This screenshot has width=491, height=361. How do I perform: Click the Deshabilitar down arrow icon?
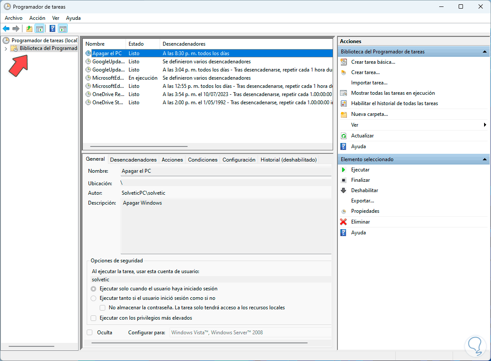[x=343, y=190]
